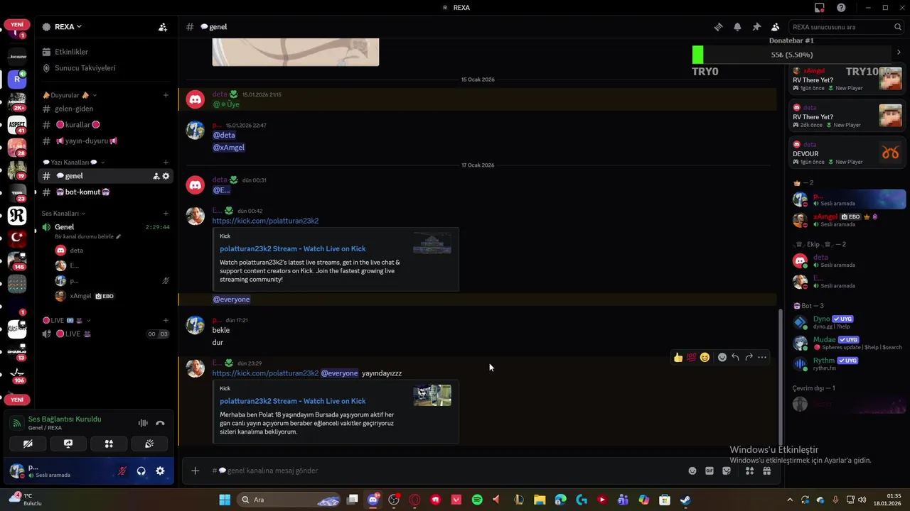The width and height of the screenshot is (910, 511).
Task: Select the gelen-giden channel
Action: tap(106, 109)
